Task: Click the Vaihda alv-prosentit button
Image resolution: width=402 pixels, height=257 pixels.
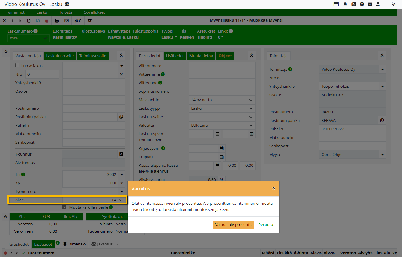Action: click(x=233, y=225)
